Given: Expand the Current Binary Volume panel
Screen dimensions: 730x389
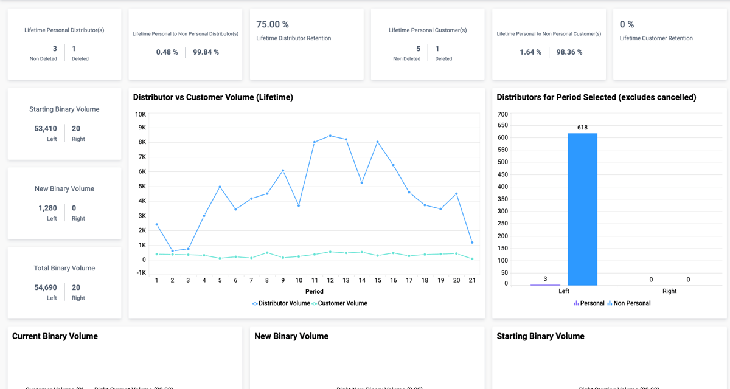Looking at the screenshot, I should point(55,336).
